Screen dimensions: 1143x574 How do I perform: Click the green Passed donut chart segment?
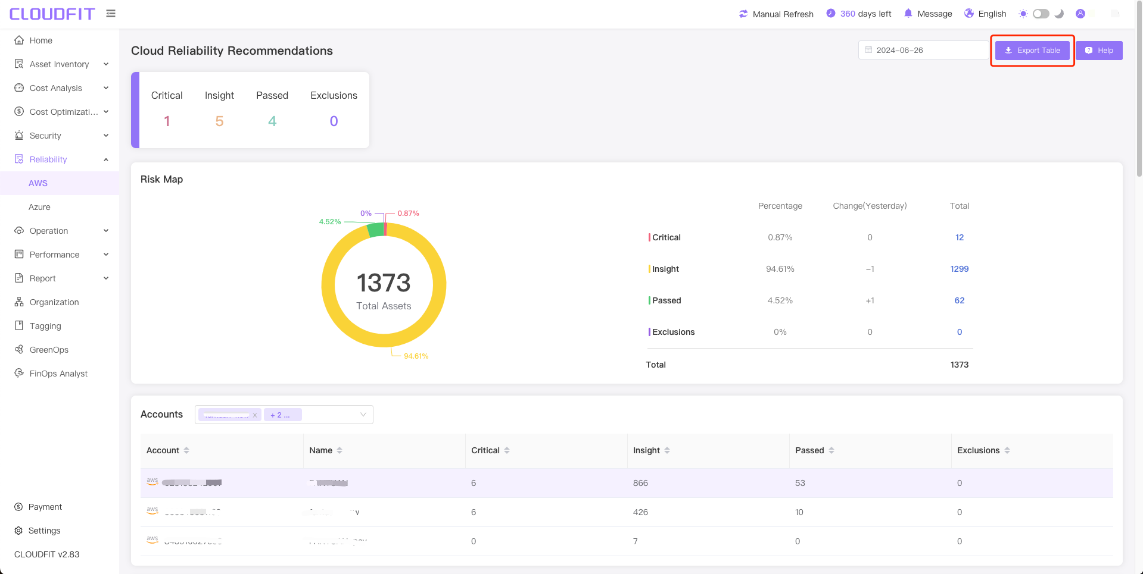tap(376, 230)
